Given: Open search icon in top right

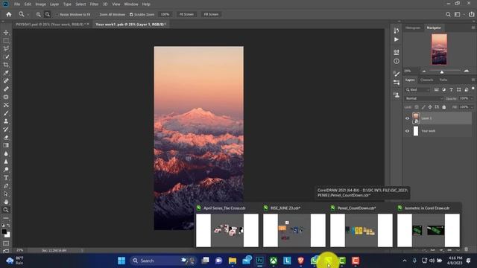Looking at the screenshot, I should tap(448, 14).
